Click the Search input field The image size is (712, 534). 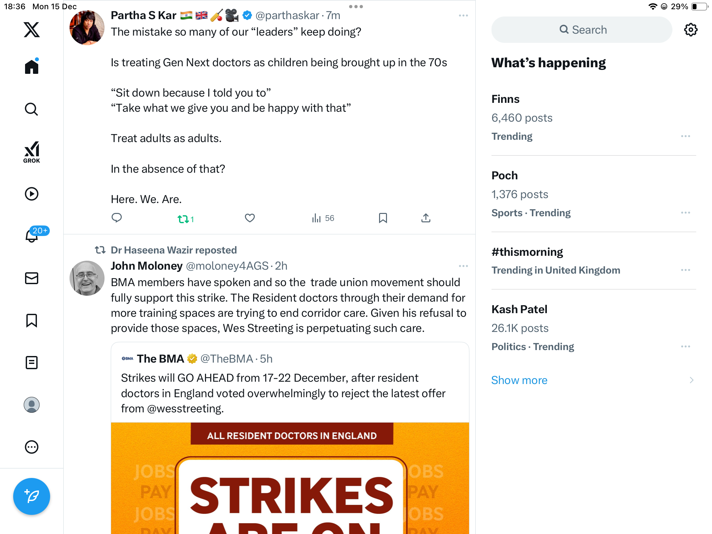[582, 30]
